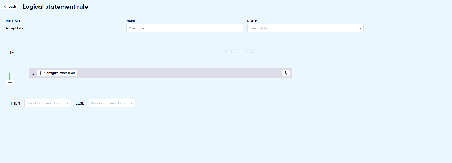Click the Rule name input field

pos(185,28)
